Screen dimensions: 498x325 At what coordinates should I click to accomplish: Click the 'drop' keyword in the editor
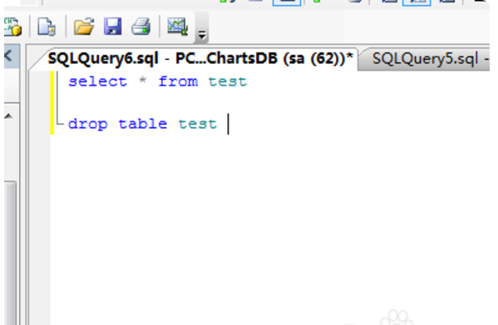[88, 125]
